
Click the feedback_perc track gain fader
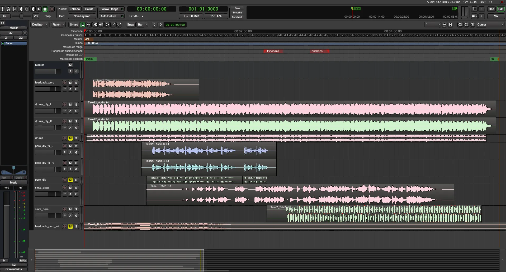[x=48, y=89]
